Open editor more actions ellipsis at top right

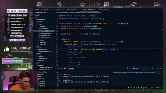point(161,10)
